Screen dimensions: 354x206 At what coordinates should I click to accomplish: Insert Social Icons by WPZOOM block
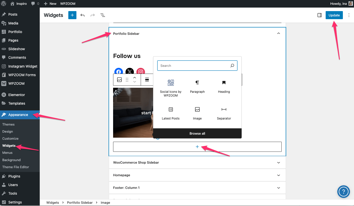171,89
